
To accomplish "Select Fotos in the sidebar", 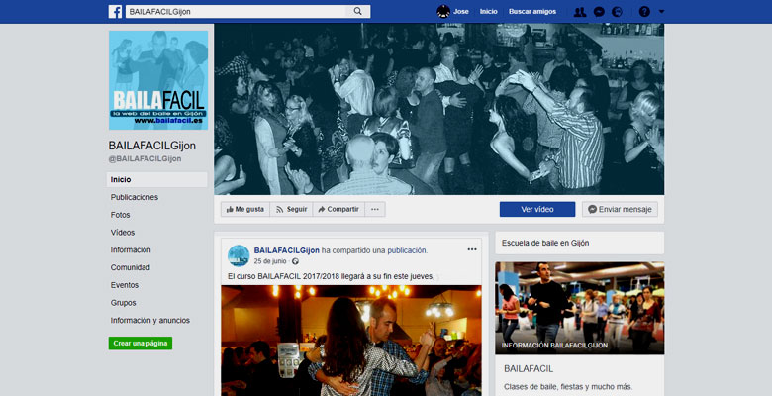I will [x=120, y=215].
